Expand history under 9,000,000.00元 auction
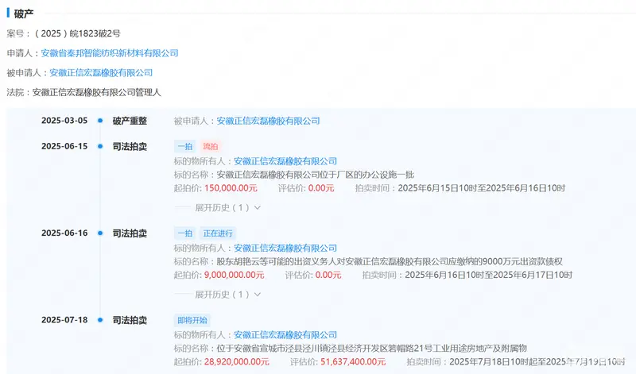636x374 pixels. tap(227, 295)
